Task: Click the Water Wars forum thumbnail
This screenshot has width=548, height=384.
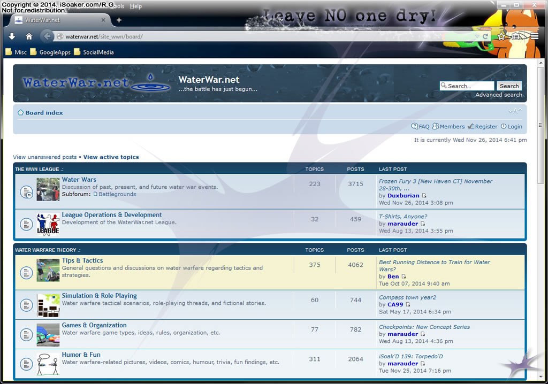Action: (48, 189)
